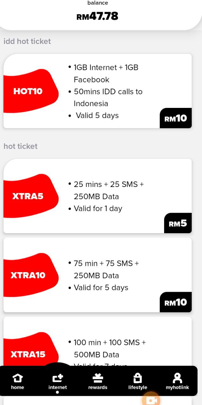Open the internet plans icon
The image size is (202, 405).
[x=58, y=378]
